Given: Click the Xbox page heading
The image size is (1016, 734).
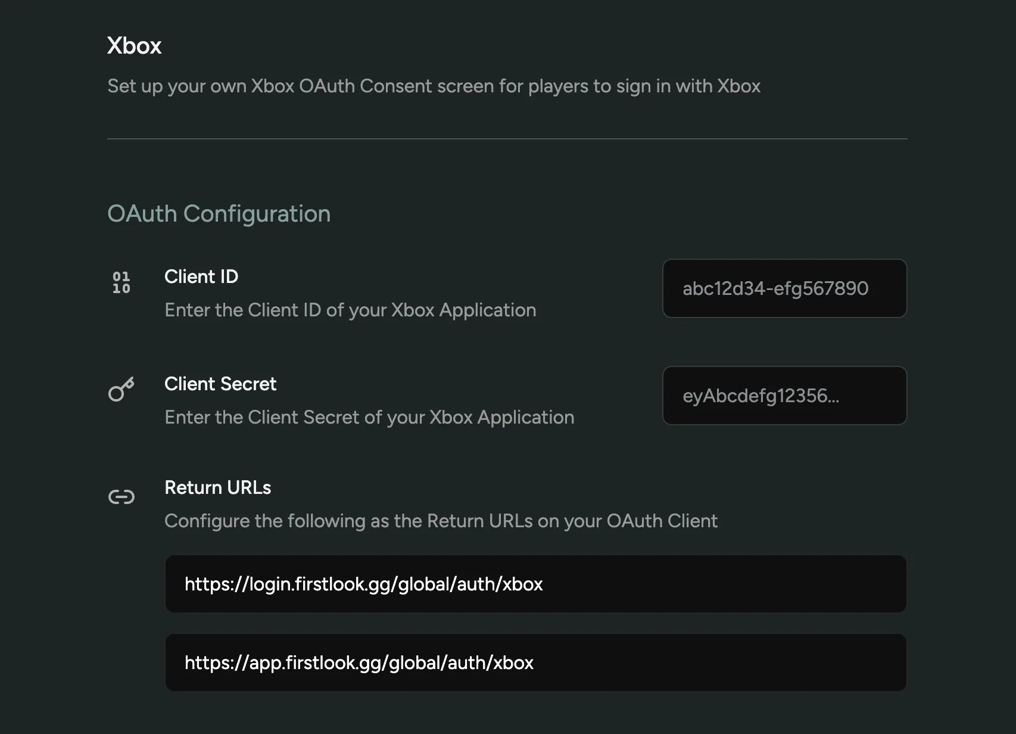Looking at the screenshot, I should coord(134,45).
